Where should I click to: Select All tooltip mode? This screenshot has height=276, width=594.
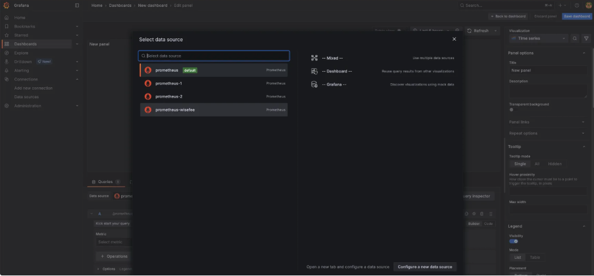click(x=537, y=164)
